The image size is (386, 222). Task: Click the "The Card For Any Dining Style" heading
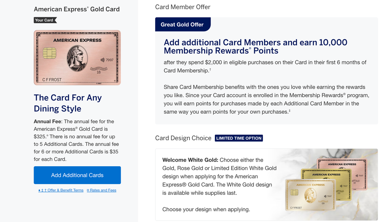68,103
